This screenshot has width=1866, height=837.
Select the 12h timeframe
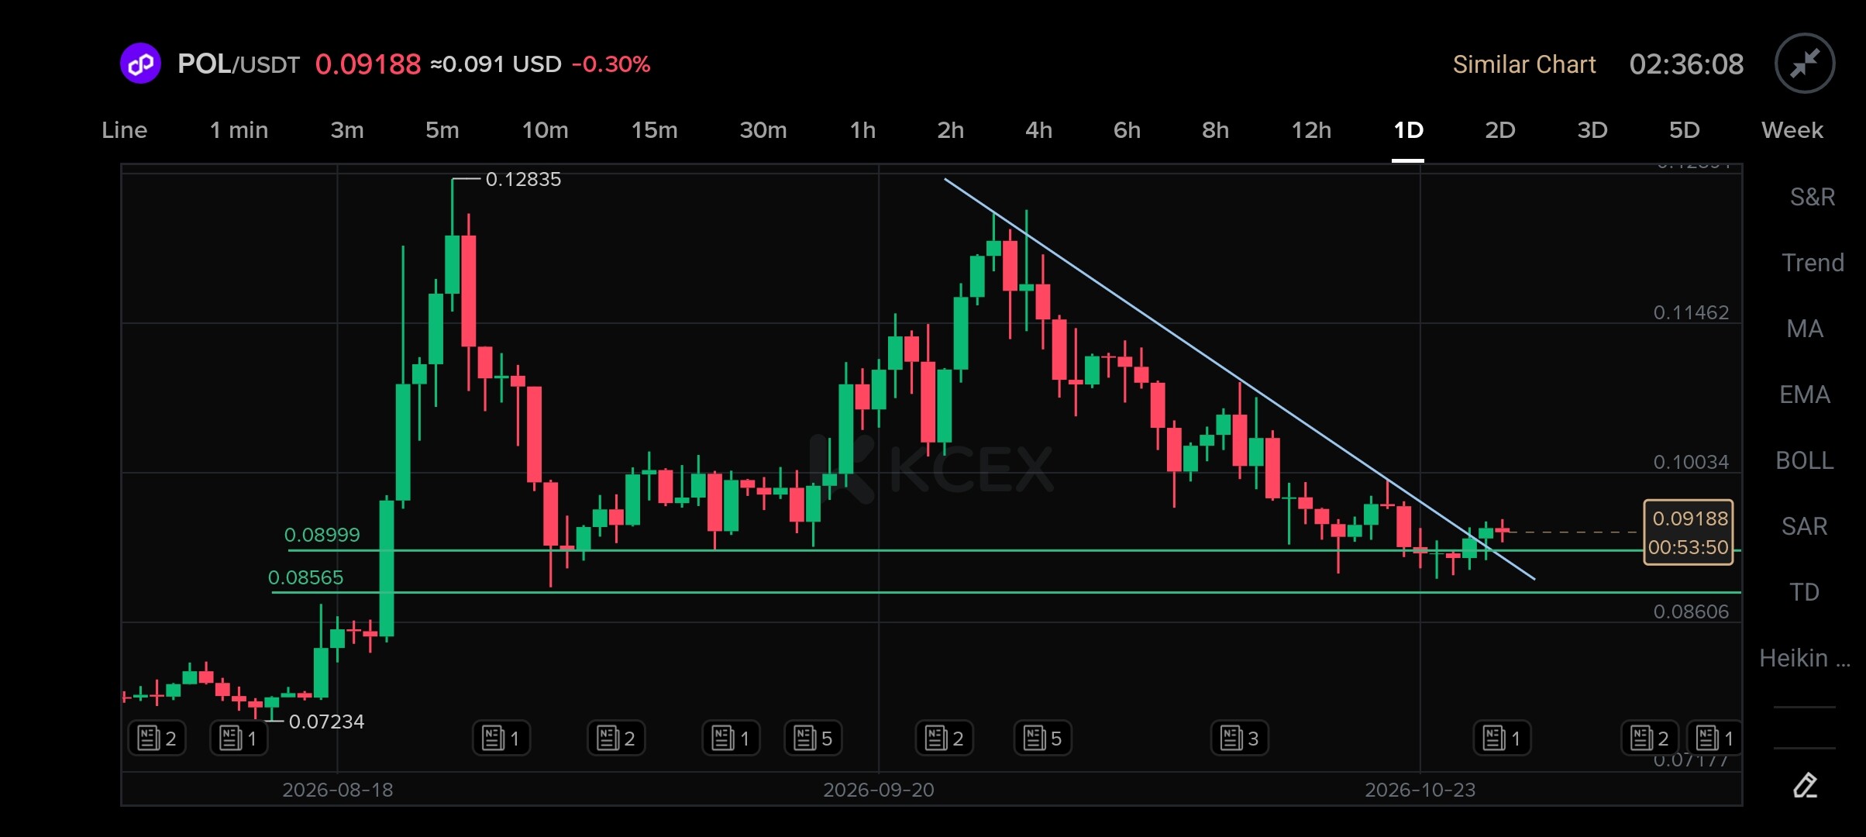point(1311,130)
